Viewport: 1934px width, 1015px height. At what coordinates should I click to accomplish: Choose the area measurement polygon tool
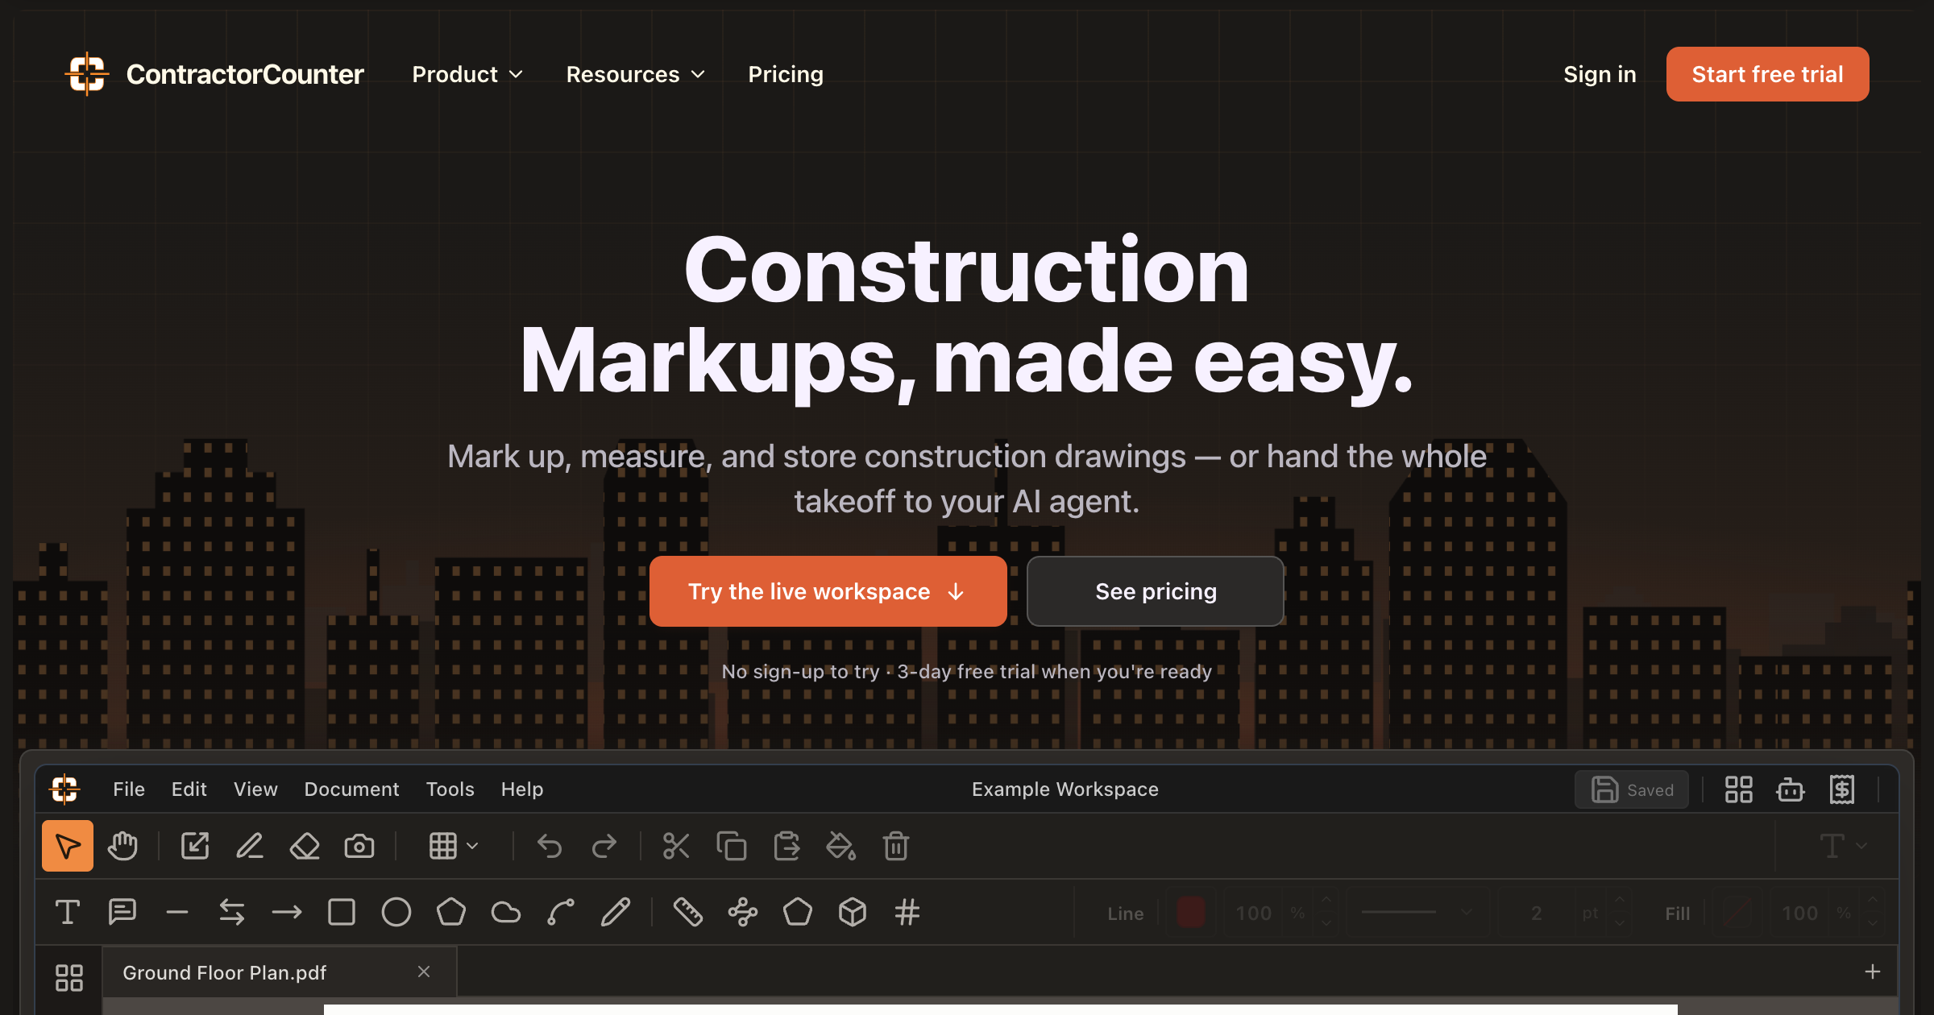tap(798, 912)
